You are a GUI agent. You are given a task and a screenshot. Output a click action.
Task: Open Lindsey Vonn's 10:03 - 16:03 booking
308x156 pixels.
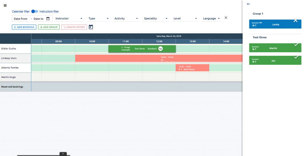[x=159, y=58]
